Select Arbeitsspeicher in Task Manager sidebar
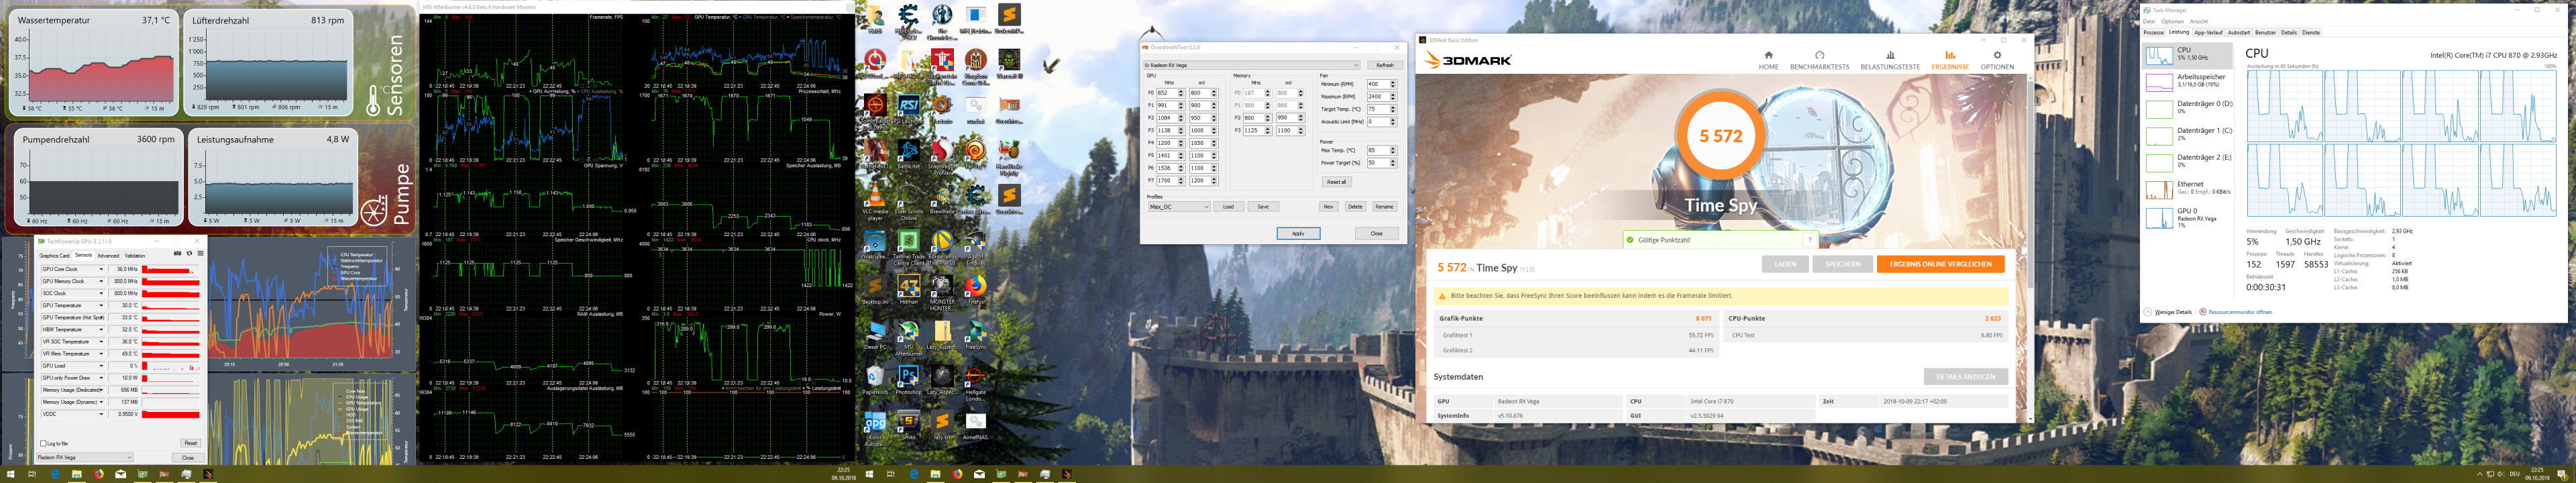The image size is (2576, 483). tap(2190, 81)
